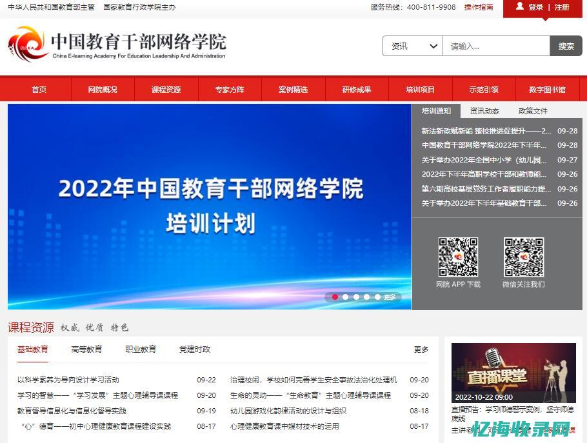This screenshot has width=587, height=443.
Task: Open 专家方阵 navigation item
Action: pos(230,90)
